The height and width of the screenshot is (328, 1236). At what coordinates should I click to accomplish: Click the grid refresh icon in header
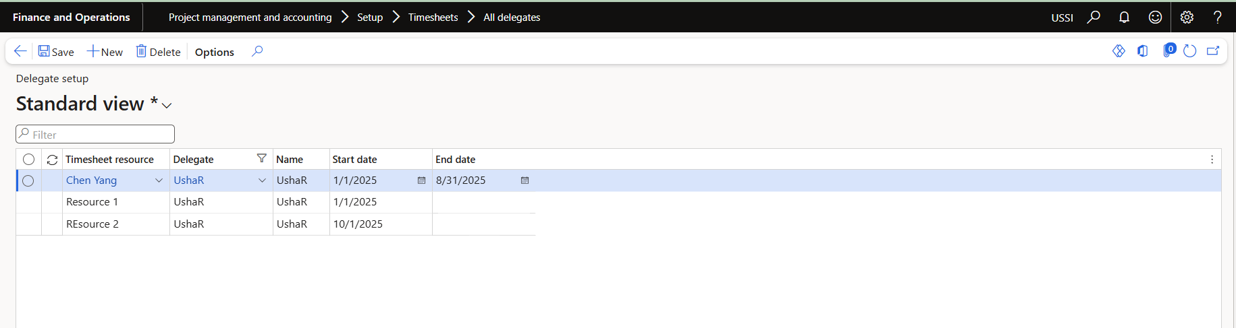click(x=52, y=160)
